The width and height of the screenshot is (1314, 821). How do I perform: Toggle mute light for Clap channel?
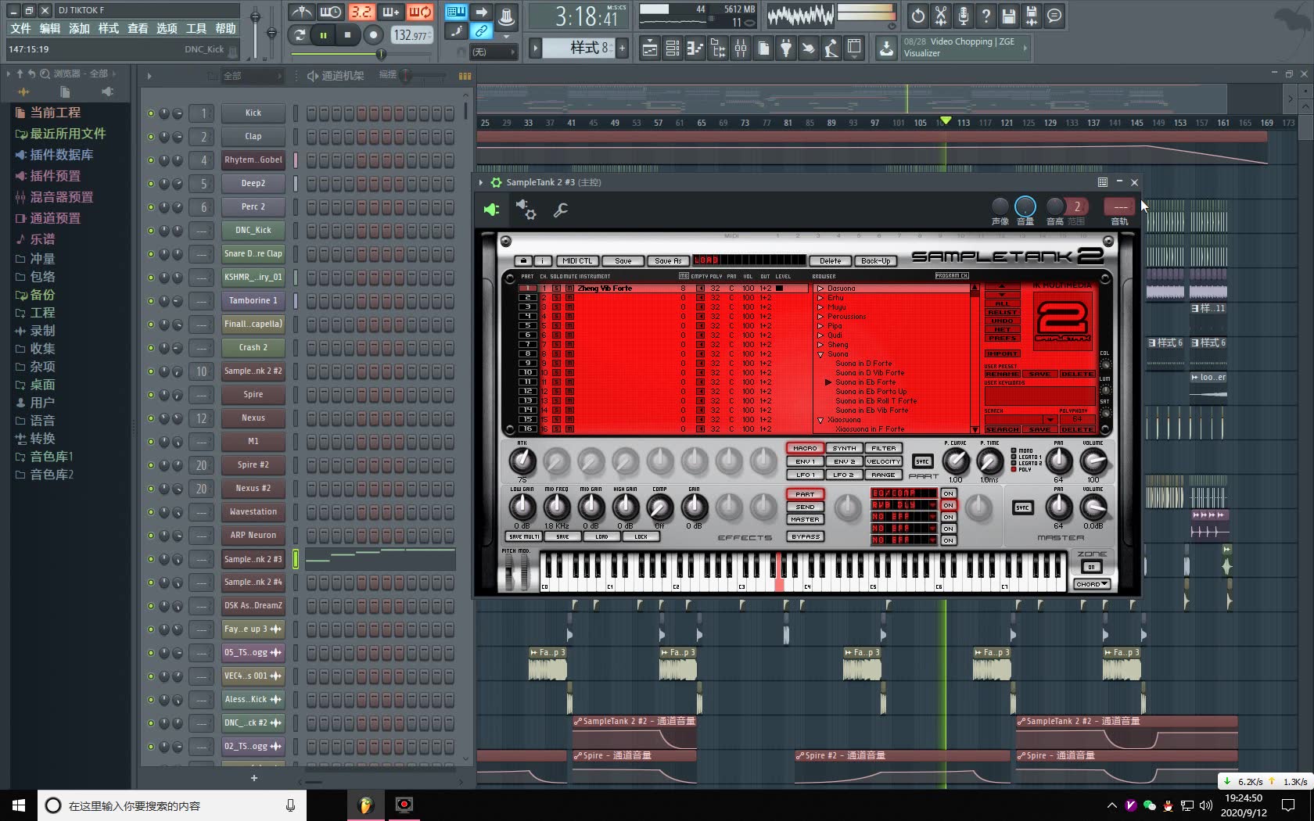[x=151, y=137]
